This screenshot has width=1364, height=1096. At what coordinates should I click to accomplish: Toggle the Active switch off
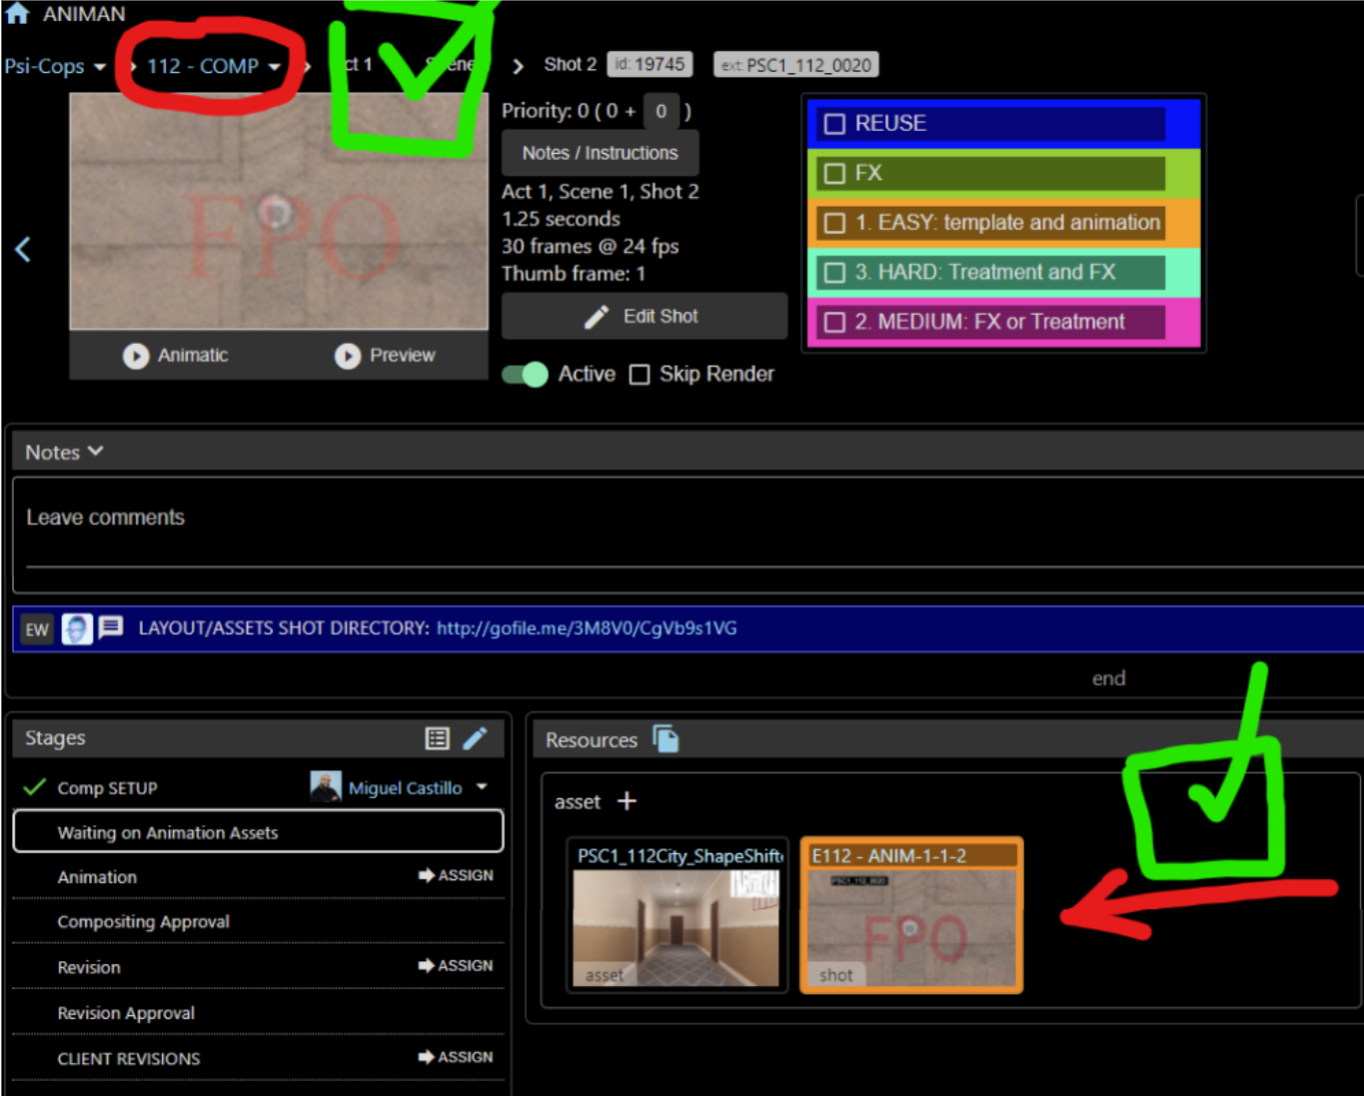click(525, 375)
